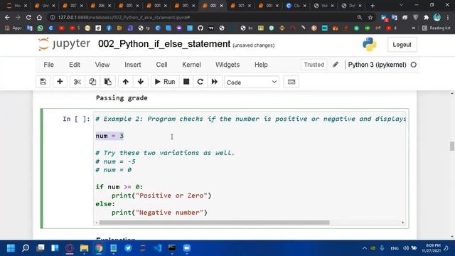This screenshot has width=455, height=256.
Task: Click the Python logo icon
Action: (x=370, y=44)
